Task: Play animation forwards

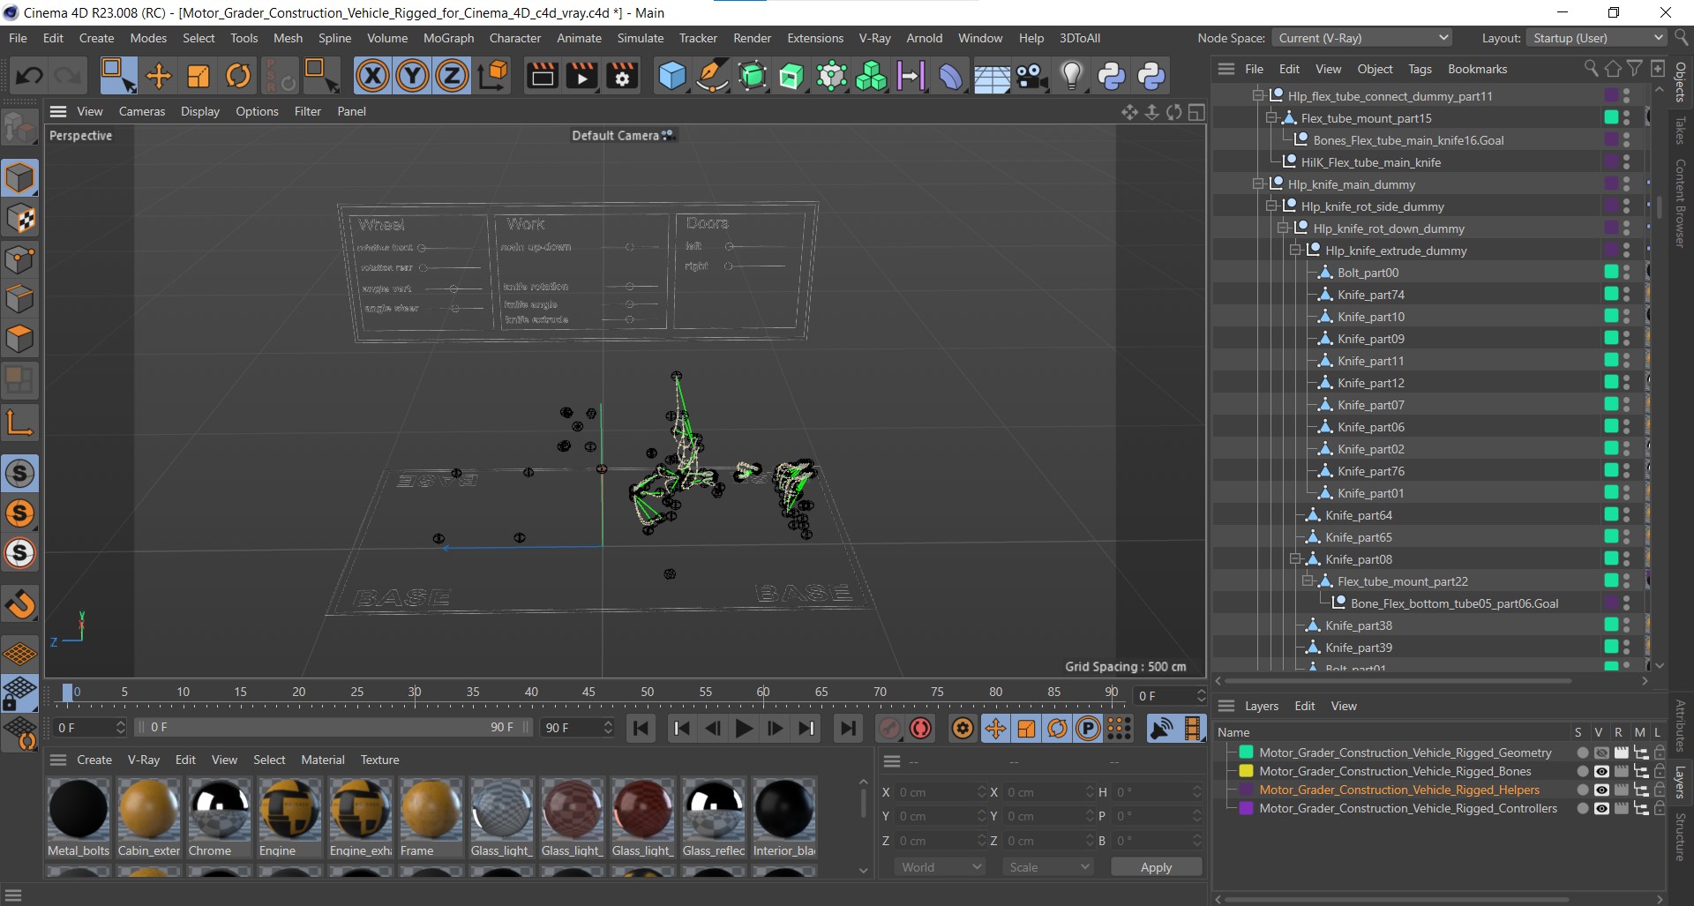Action: 744,728
